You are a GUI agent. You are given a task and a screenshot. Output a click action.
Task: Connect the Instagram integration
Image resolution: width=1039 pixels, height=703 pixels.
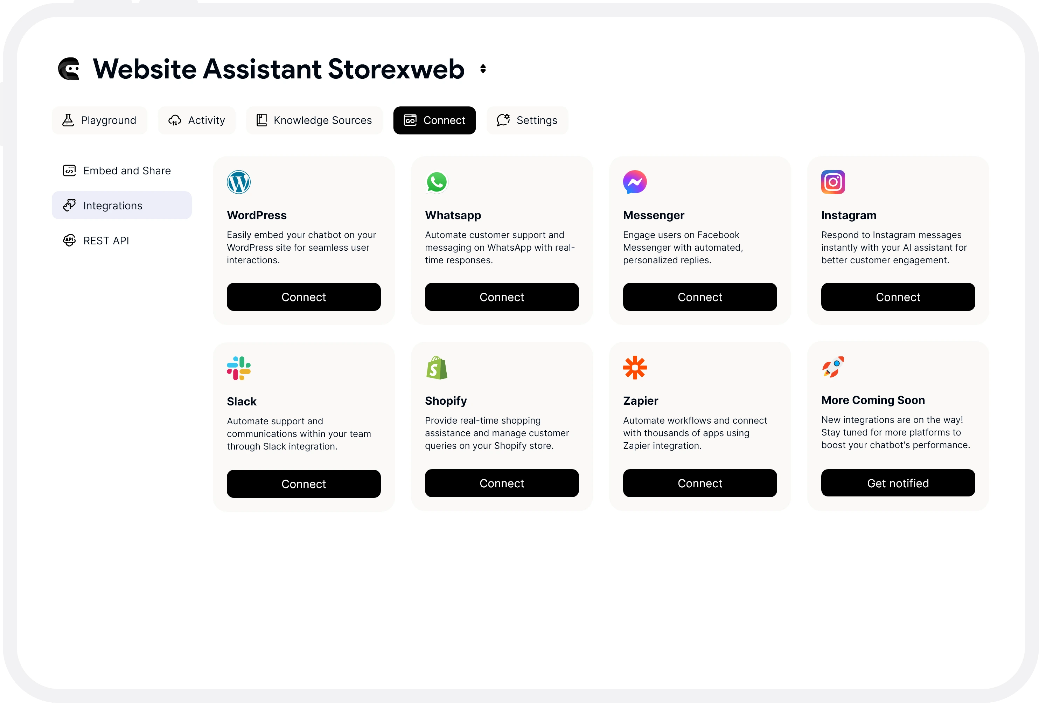pyautogui.click(x=898, y=297)
